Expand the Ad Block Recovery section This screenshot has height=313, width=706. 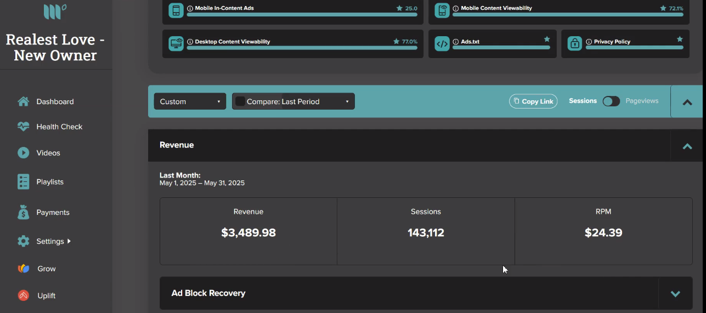pos(675,293)
